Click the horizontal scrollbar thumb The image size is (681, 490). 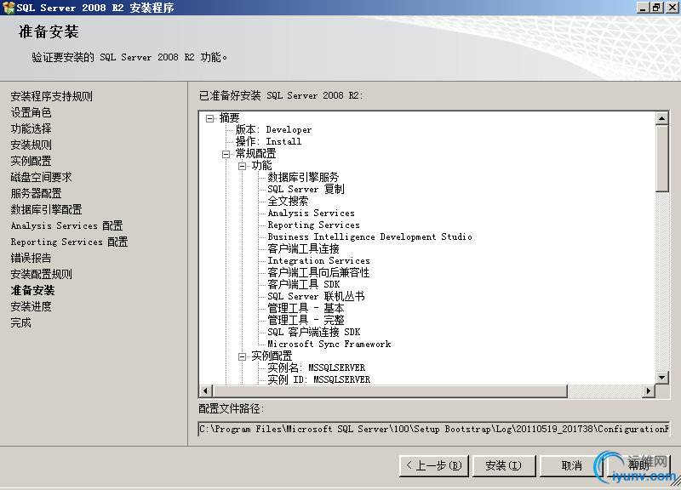pos(390,390)
